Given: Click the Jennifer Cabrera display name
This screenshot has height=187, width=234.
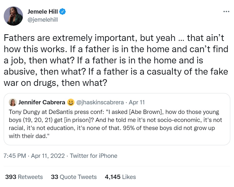Looking at the screenshot, I should [x=41, y=102].
